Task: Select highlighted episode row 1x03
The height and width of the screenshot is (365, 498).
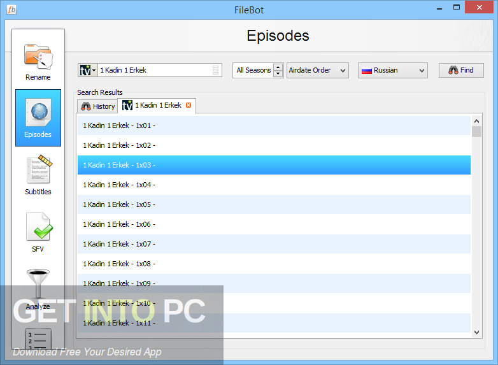Action: 274,165
